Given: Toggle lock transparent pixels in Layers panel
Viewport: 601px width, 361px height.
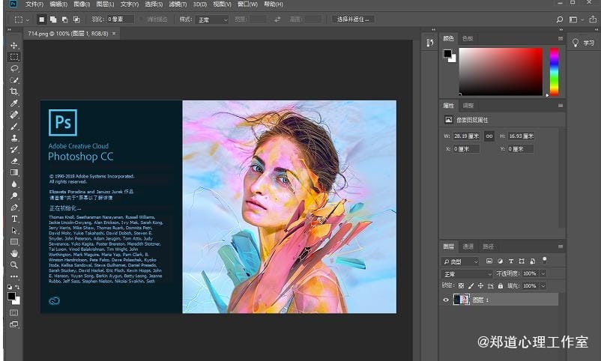Looking at the screenshot, I should click(461, 286).
